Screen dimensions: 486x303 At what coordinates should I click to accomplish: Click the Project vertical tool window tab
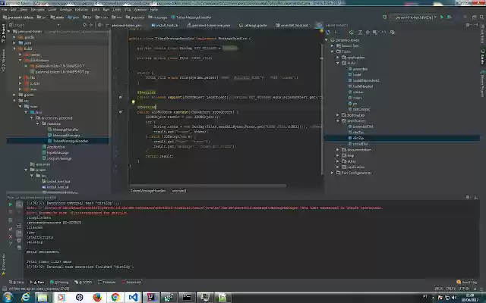click(3, 32)
